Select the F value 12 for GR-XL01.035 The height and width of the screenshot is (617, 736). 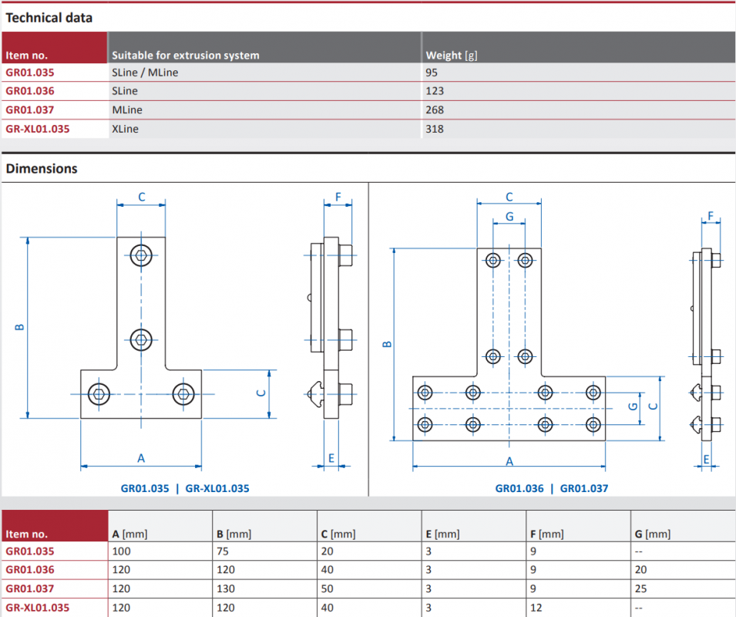536,608
